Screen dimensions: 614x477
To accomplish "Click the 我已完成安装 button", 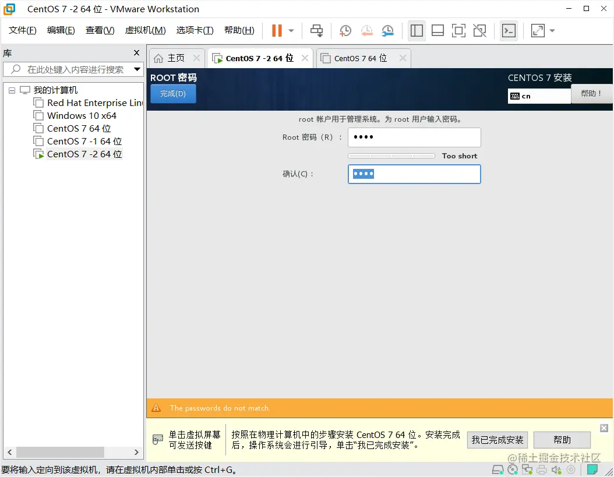I will click(497, 440).
